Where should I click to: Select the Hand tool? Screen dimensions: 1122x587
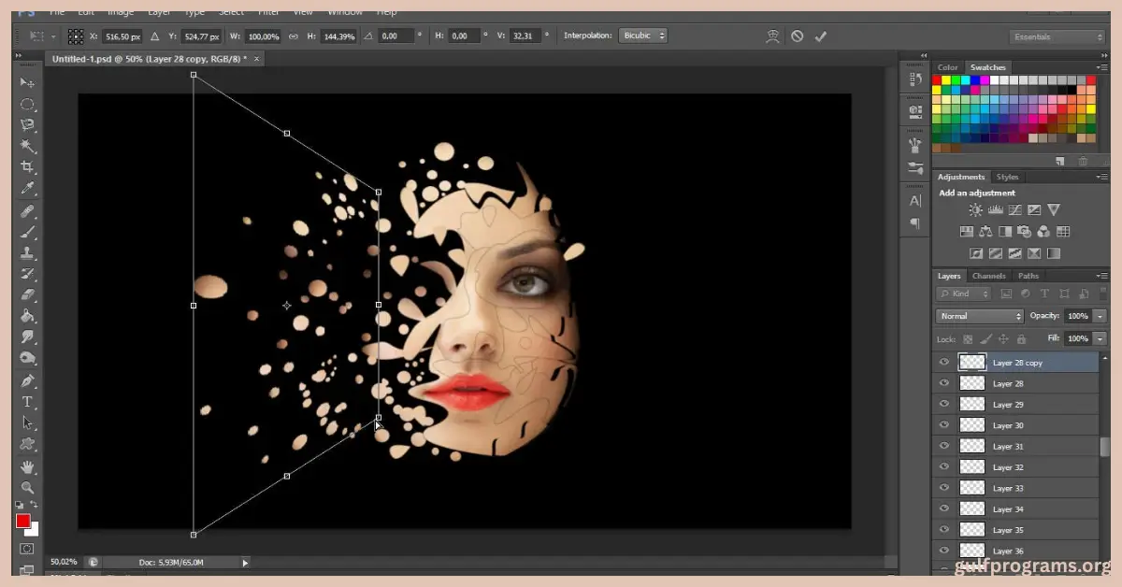coord(28,466)
